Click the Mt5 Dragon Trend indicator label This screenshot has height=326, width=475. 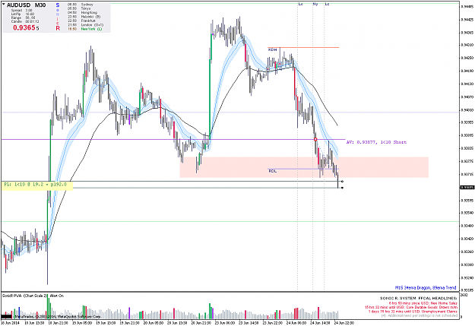(426, 287)
